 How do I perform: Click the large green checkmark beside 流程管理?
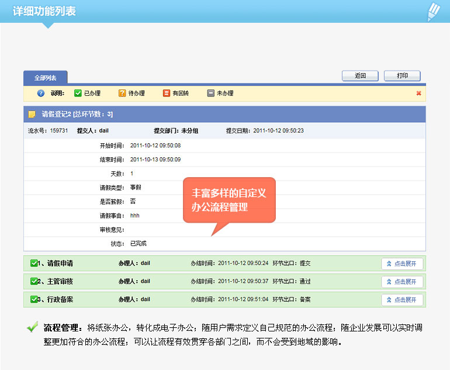32,327
